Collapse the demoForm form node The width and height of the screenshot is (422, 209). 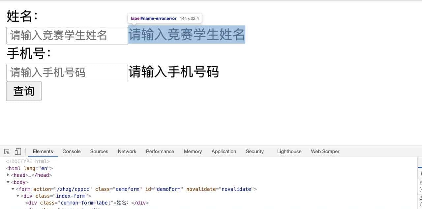[13, 189]
